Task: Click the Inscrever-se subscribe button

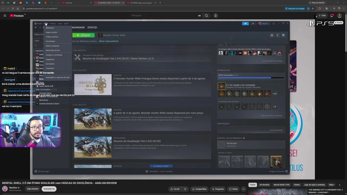Action: coord(49,189)
